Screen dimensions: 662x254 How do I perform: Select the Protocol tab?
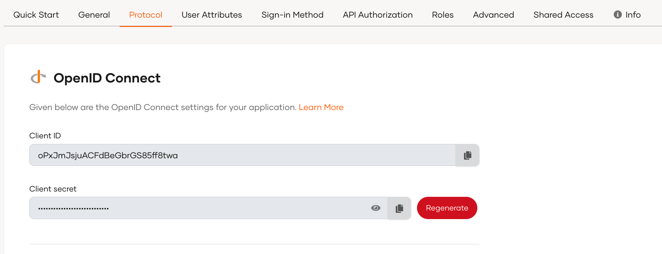pos(146,15)
